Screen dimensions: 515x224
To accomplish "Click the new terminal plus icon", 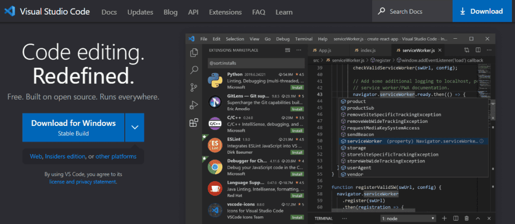I will (x=445, y=218).
